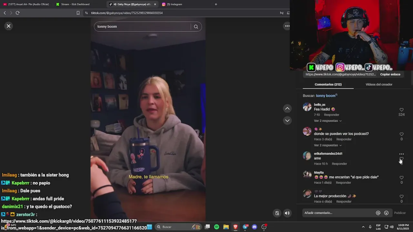Click the microphone tray icon
This screenshot has width=413, height=232.
[x=370, y=227]
